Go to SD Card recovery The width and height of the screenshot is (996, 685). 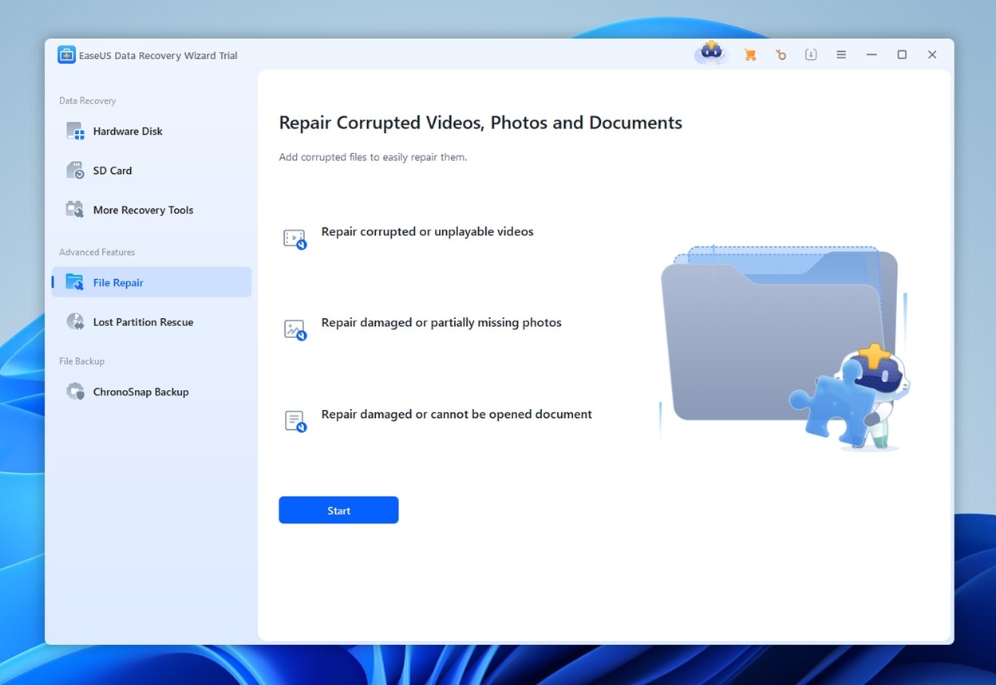pyautogui.click(x=152, y=171)
